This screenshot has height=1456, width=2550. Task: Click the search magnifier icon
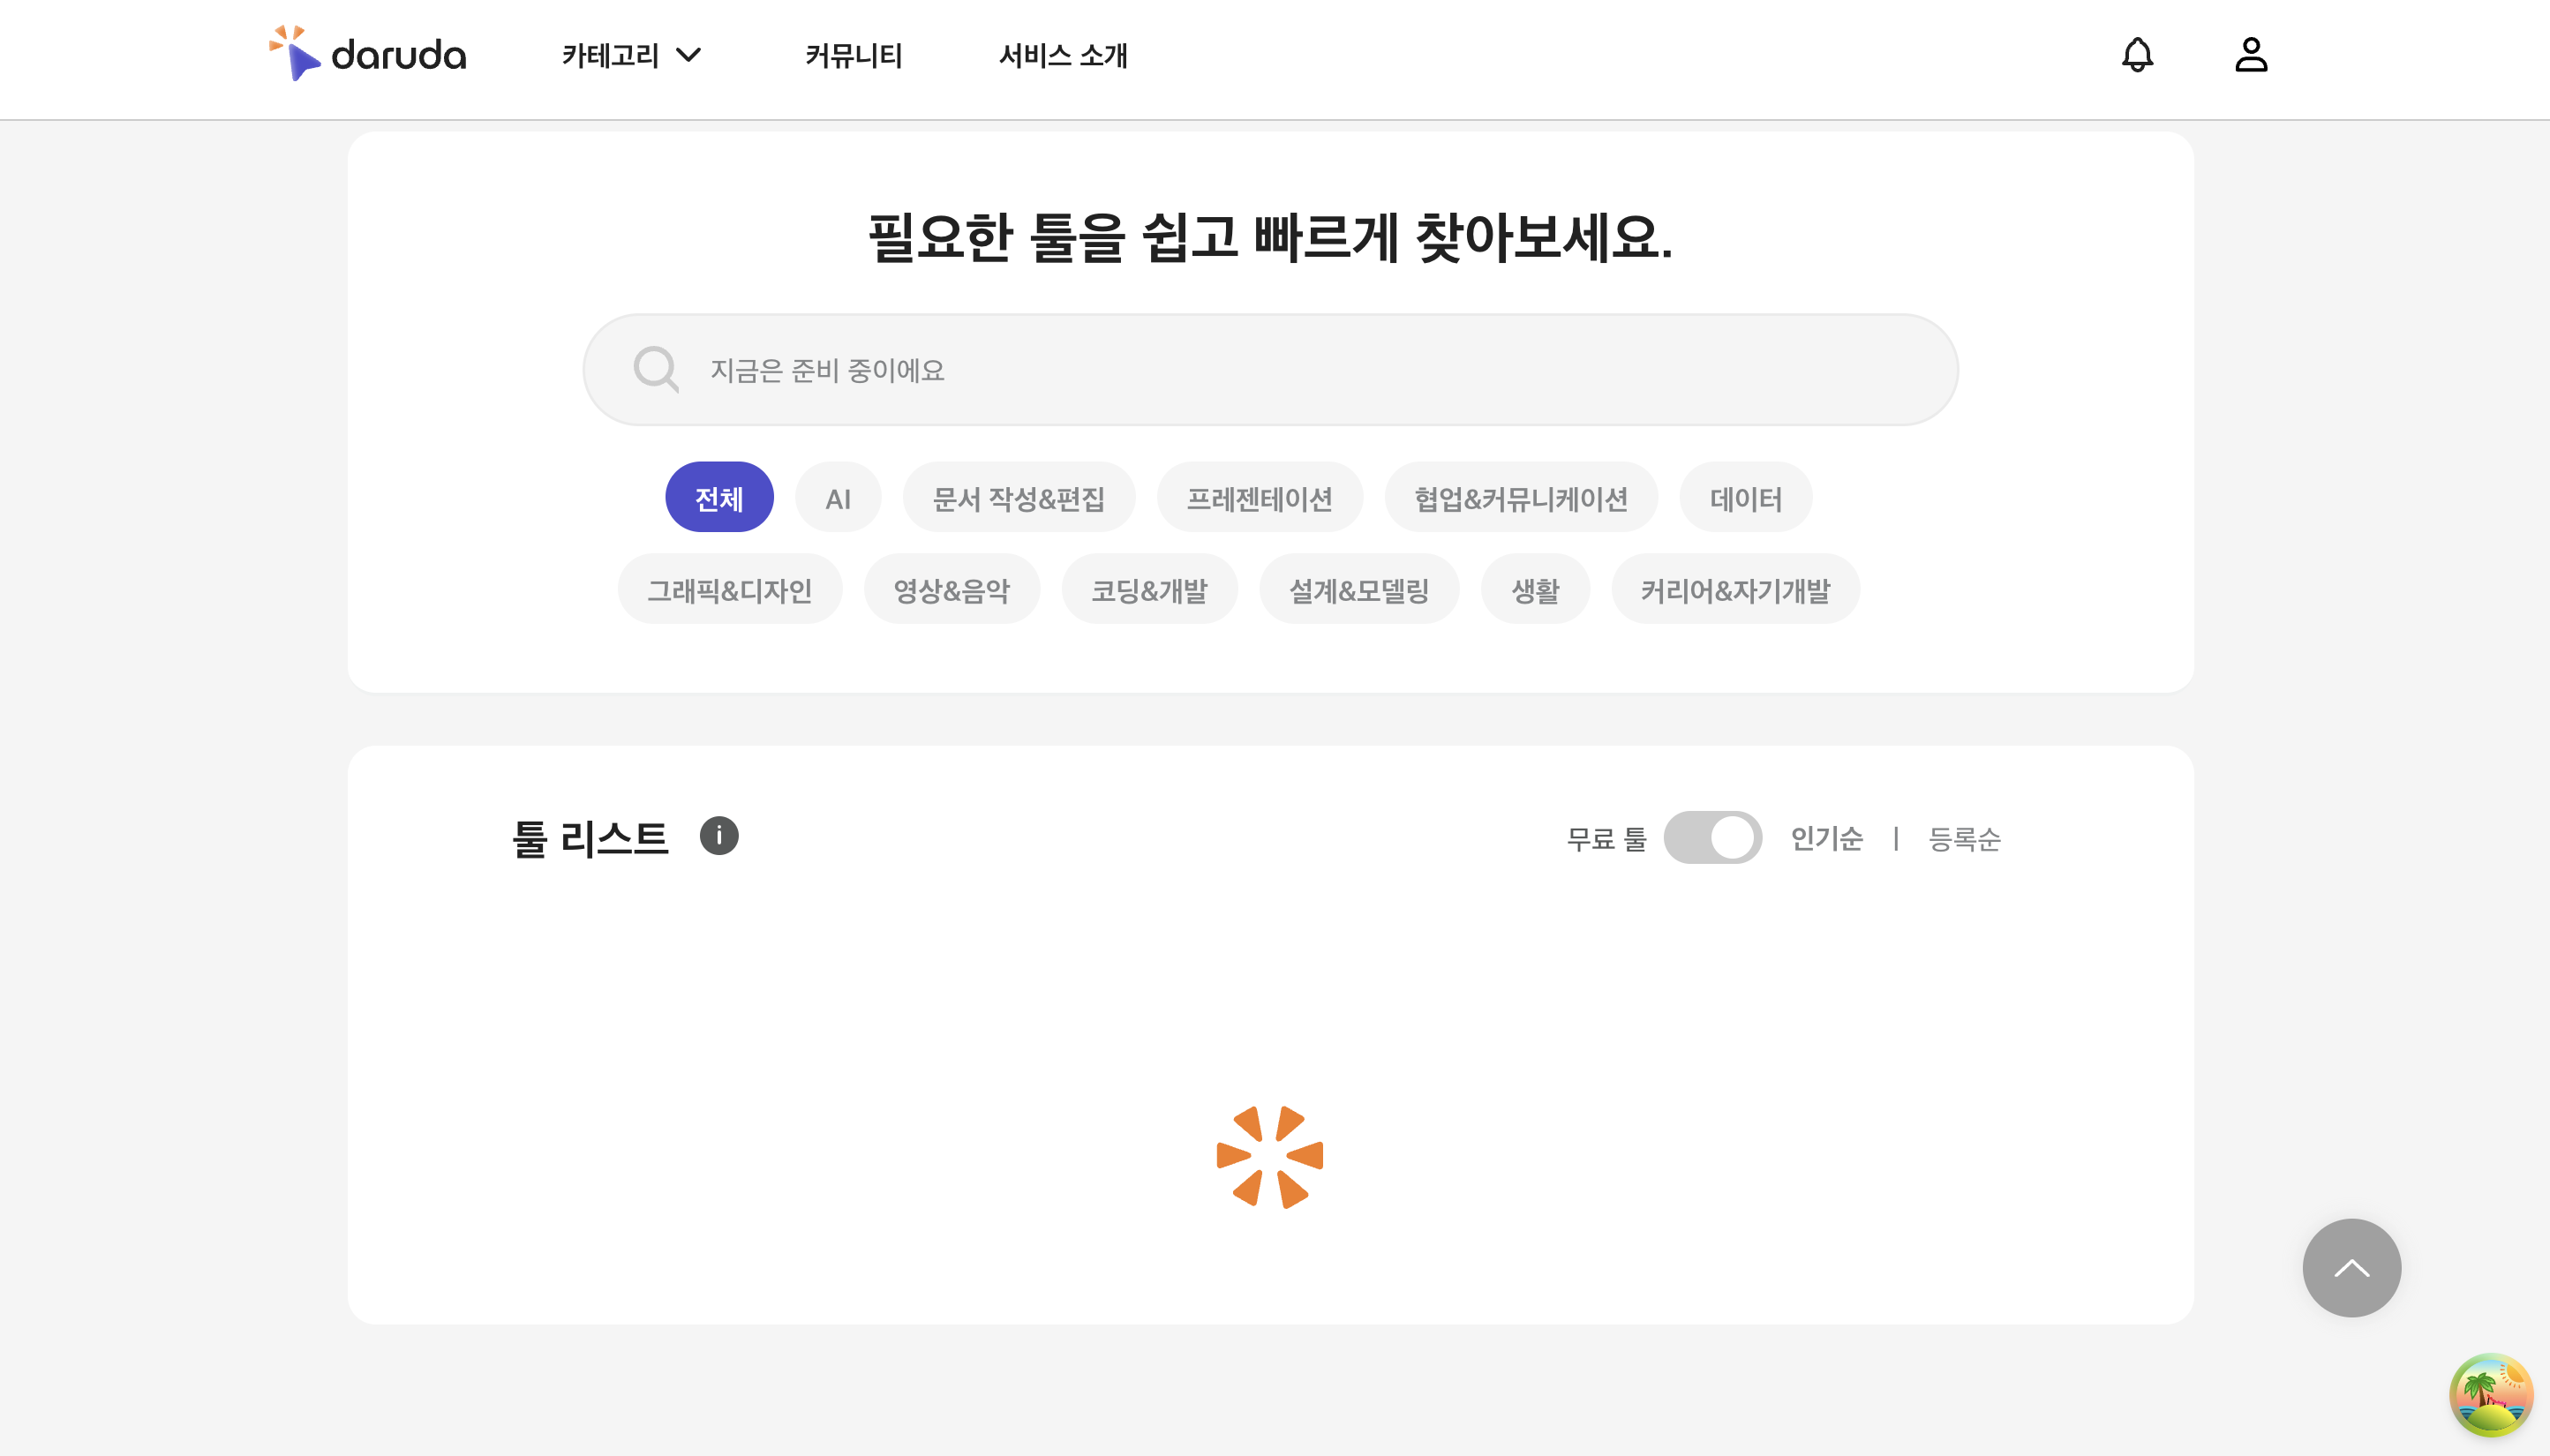pos(656,370)
